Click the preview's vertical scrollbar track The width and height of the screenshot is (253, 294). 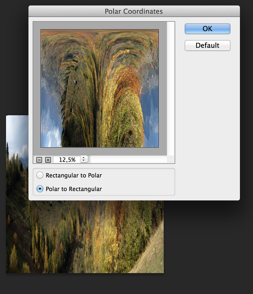[170, 88]
